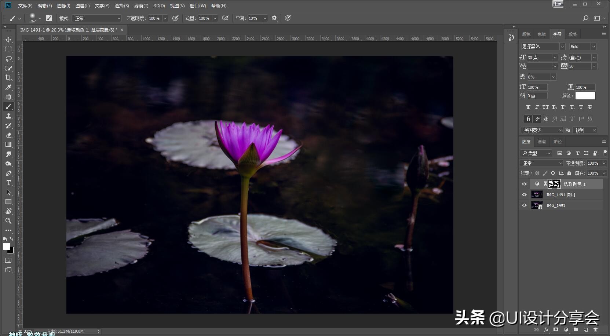This screenshot has width=610, height=336.
Task: Select the Clone Stamp tool
Action: coord(8,116)
